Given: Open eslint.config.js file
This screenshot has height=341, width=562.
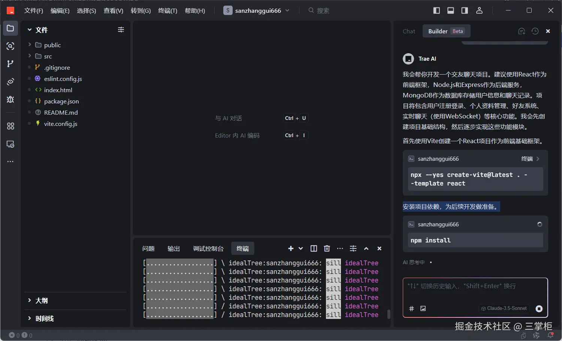Looking at the screenshot, I should click(x=63, y=79).
